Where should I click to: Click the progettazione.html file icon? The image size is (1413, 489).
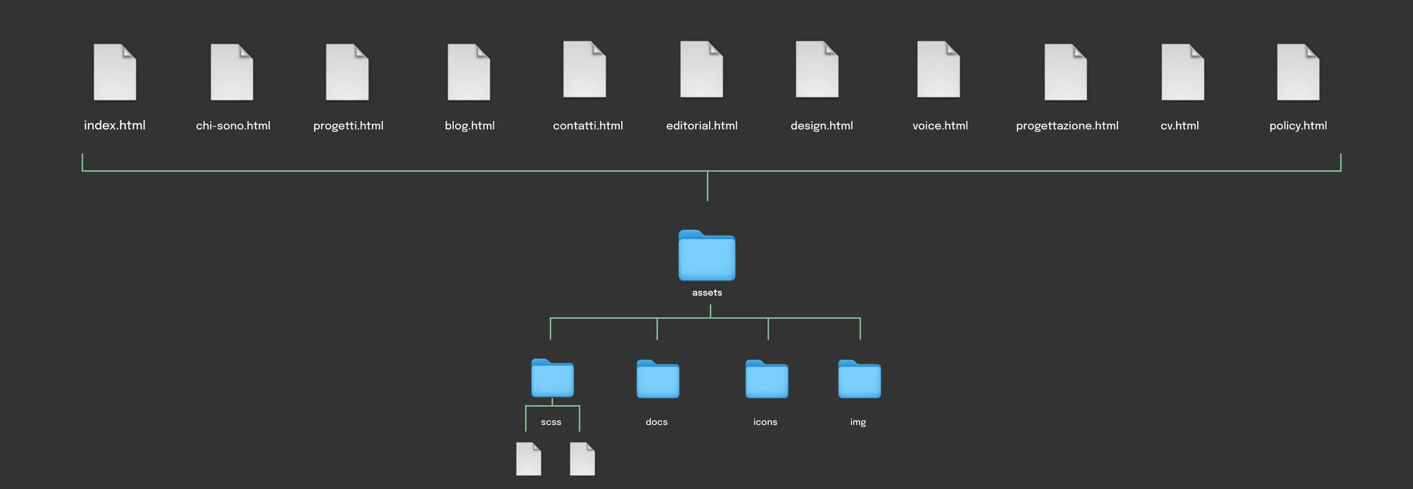pyautogui.click(x=1066, y=73)
